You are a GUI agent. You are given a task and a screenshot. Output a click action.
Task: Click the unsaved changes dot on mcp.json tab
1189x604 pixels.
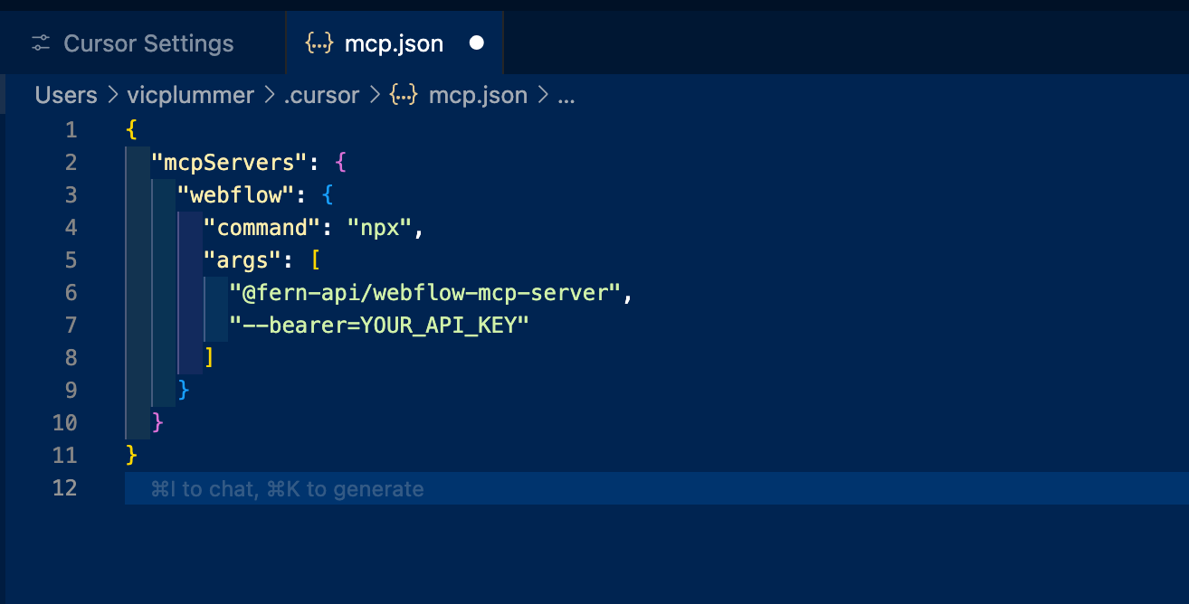pyautogui.click(x=477, y=42)
